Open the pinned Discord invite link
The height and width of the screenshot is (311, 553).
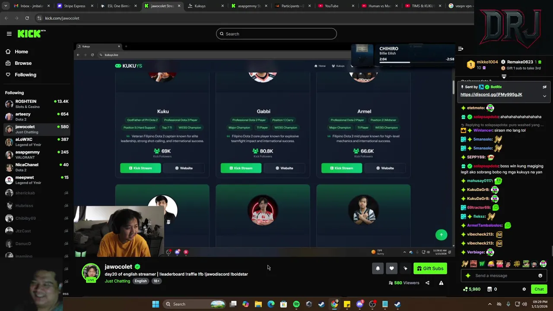[x=491, y=95]
